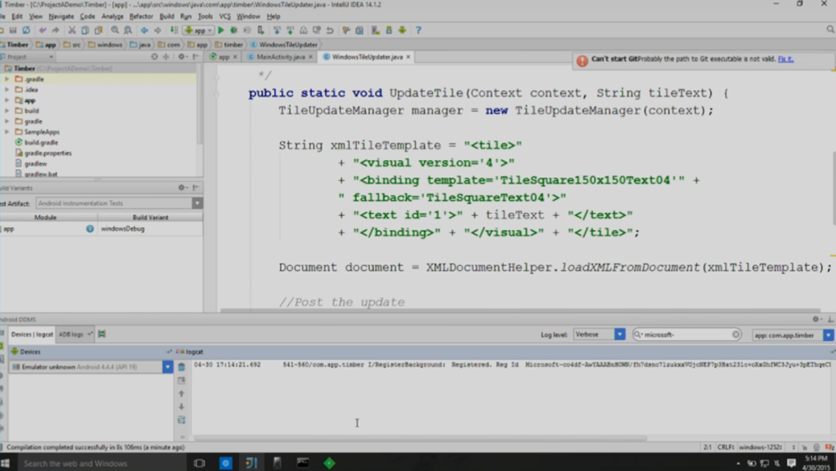Screen dimensions: 836x471
Task: Click the Fix it link in Git notification
Action: pos(785,59)
